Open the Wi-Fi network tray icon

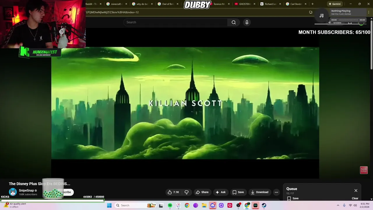pyautogui.click(x=350, y=205)
